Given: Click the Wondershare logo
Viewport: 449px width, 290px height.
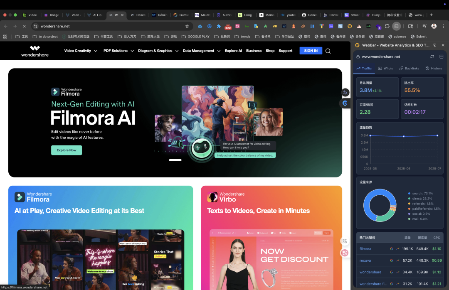Looking at the screenshot, I should 35,51.
